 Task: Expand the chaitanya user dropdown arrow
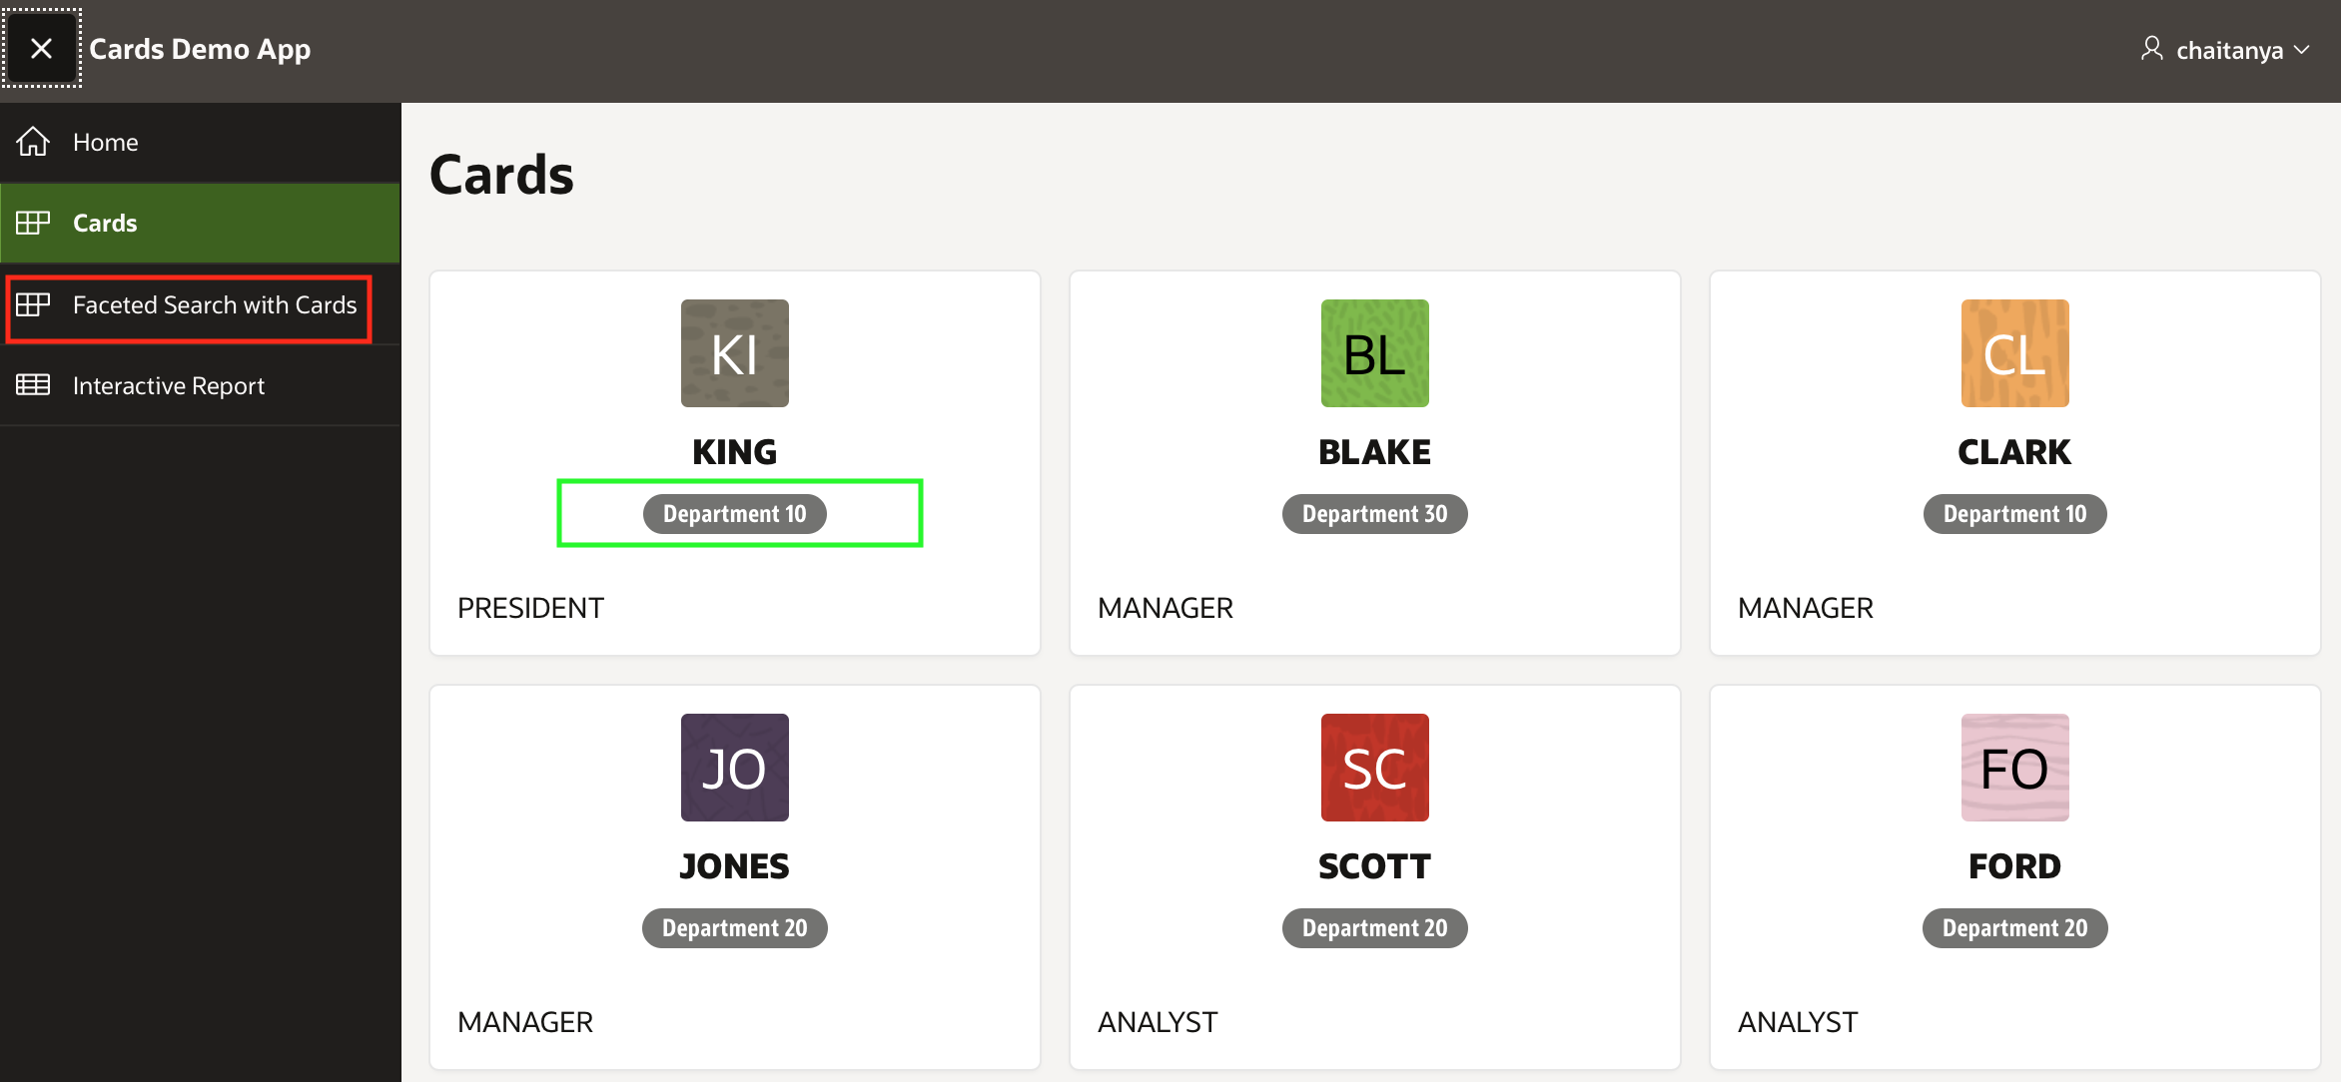coord(2303,50)
